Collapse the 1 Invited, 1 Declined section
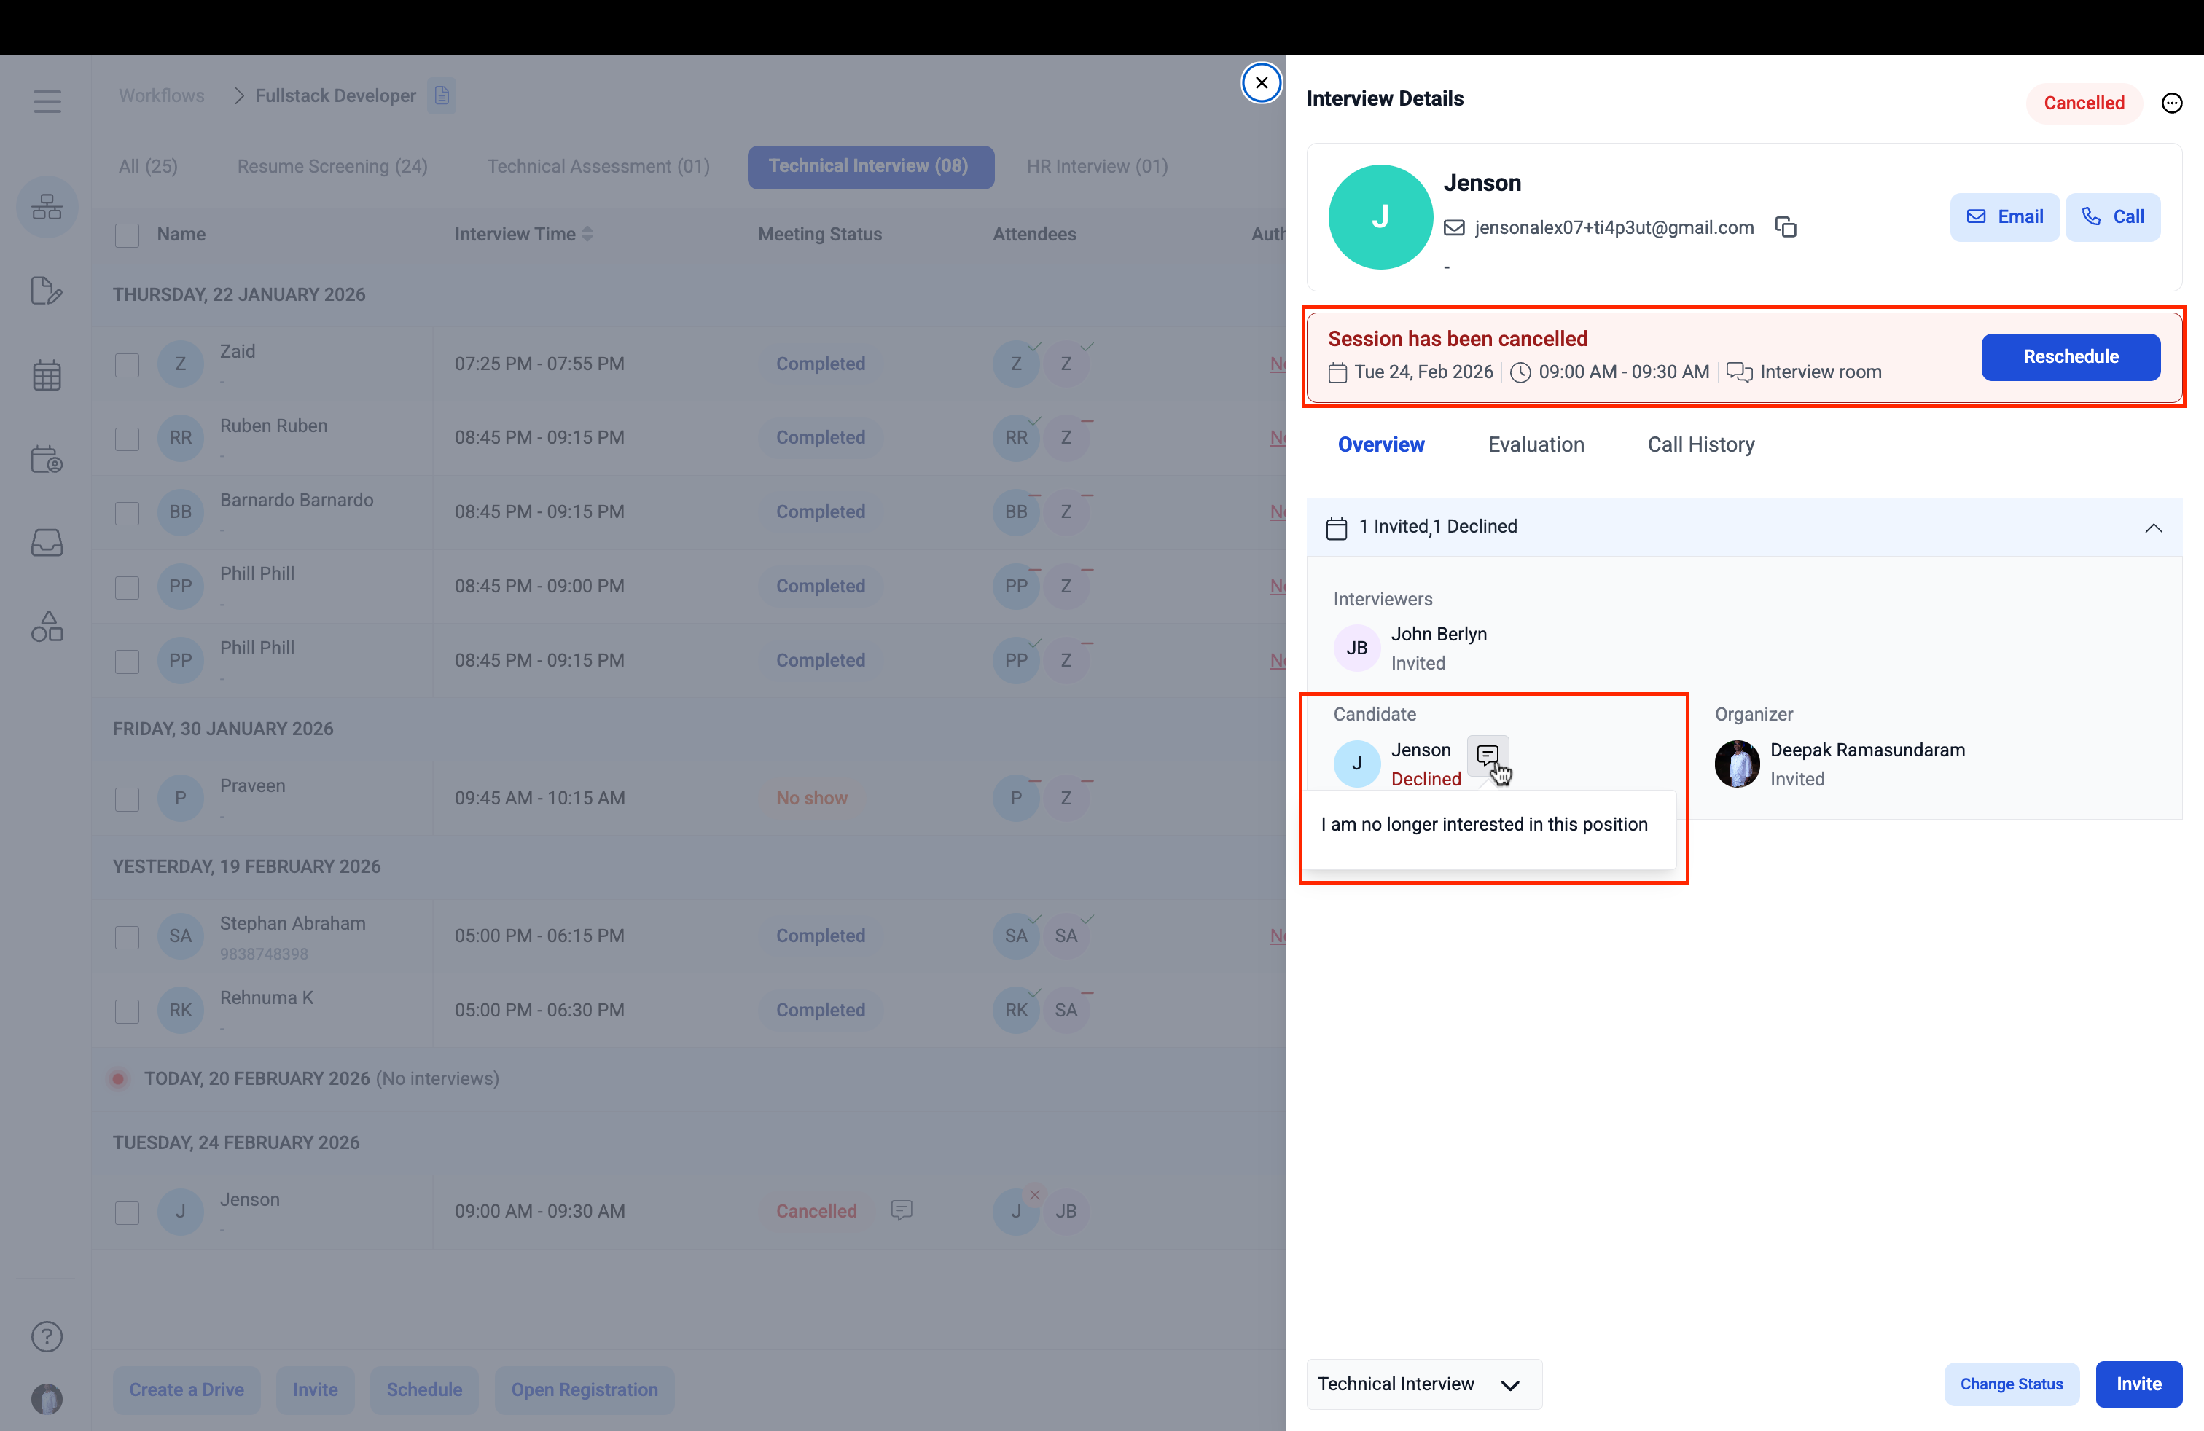 [2153, 528]
